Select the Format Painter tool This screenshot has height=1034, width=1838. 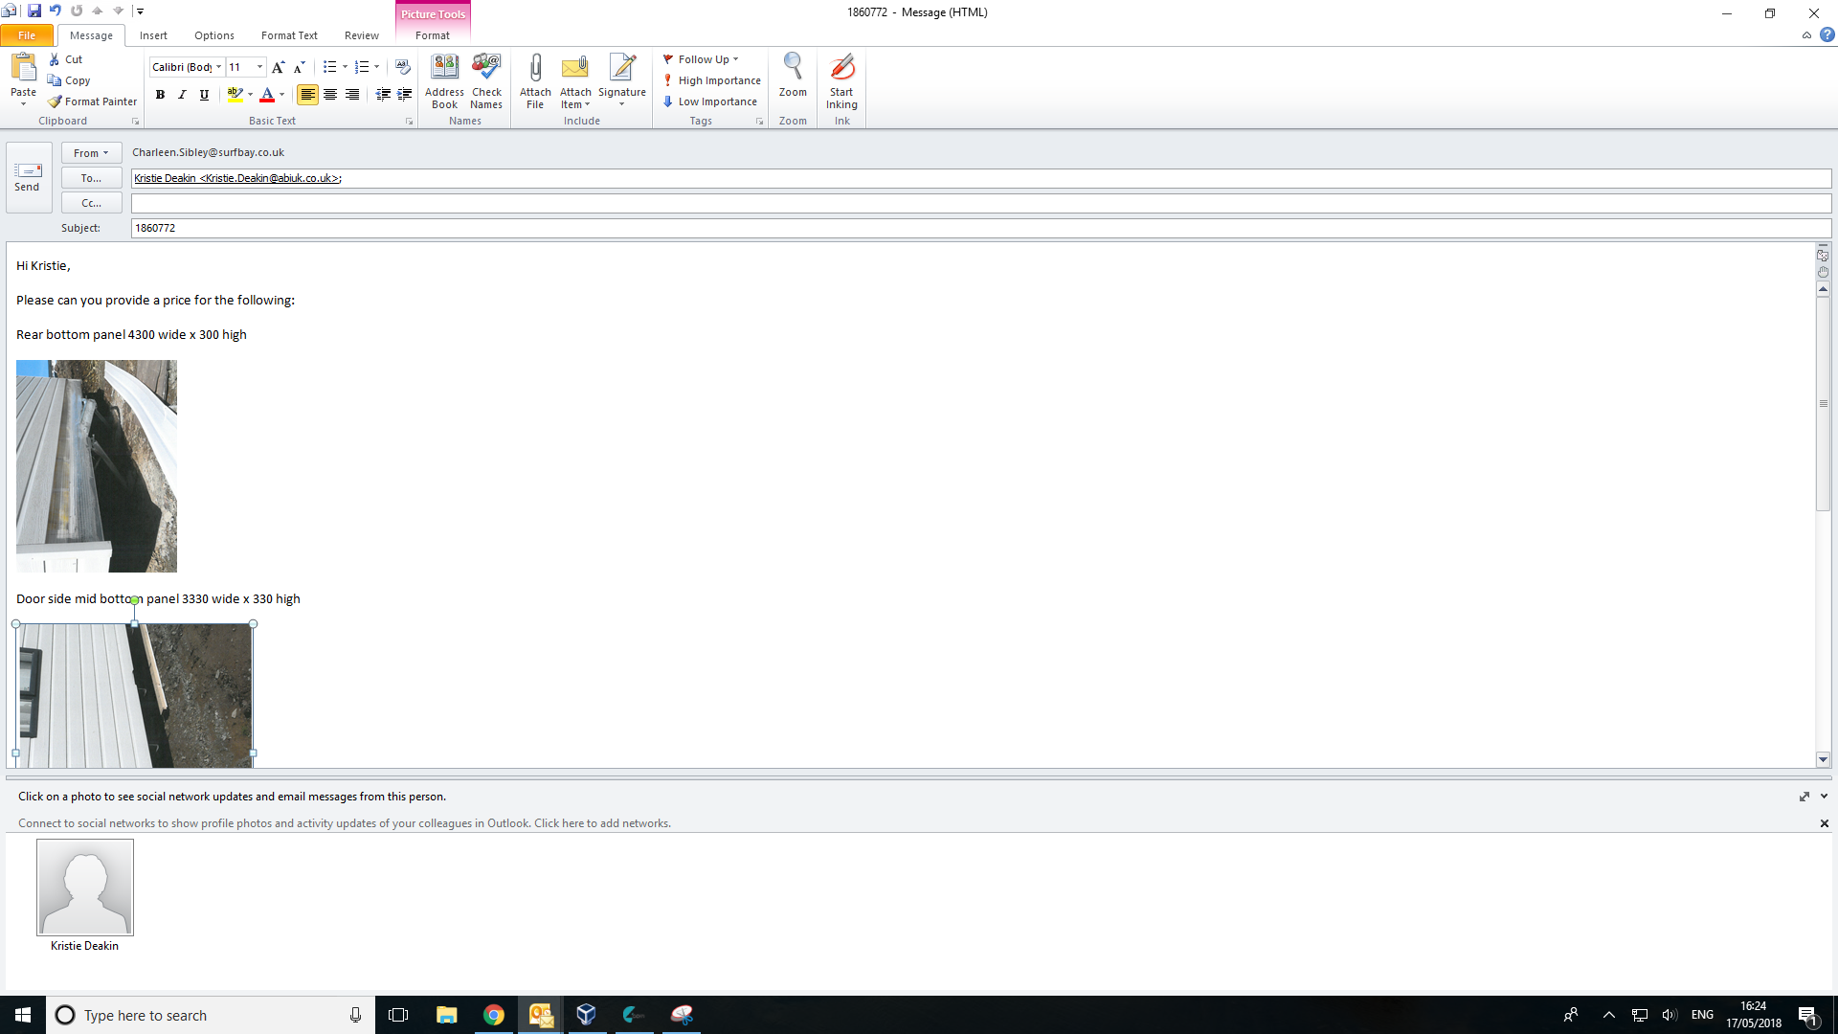tap(93, 101)
